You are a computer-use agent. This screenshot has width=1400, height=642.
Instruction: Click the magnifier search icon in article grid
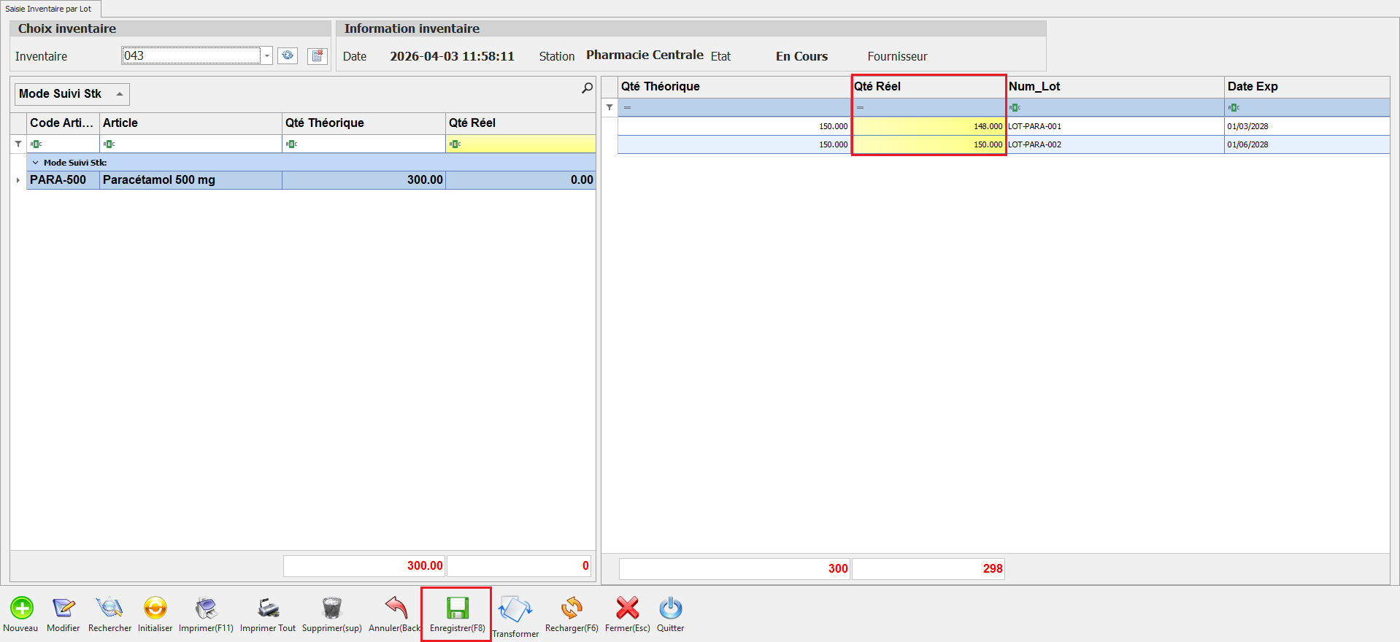pyautogui.click(x=587, y=88)
